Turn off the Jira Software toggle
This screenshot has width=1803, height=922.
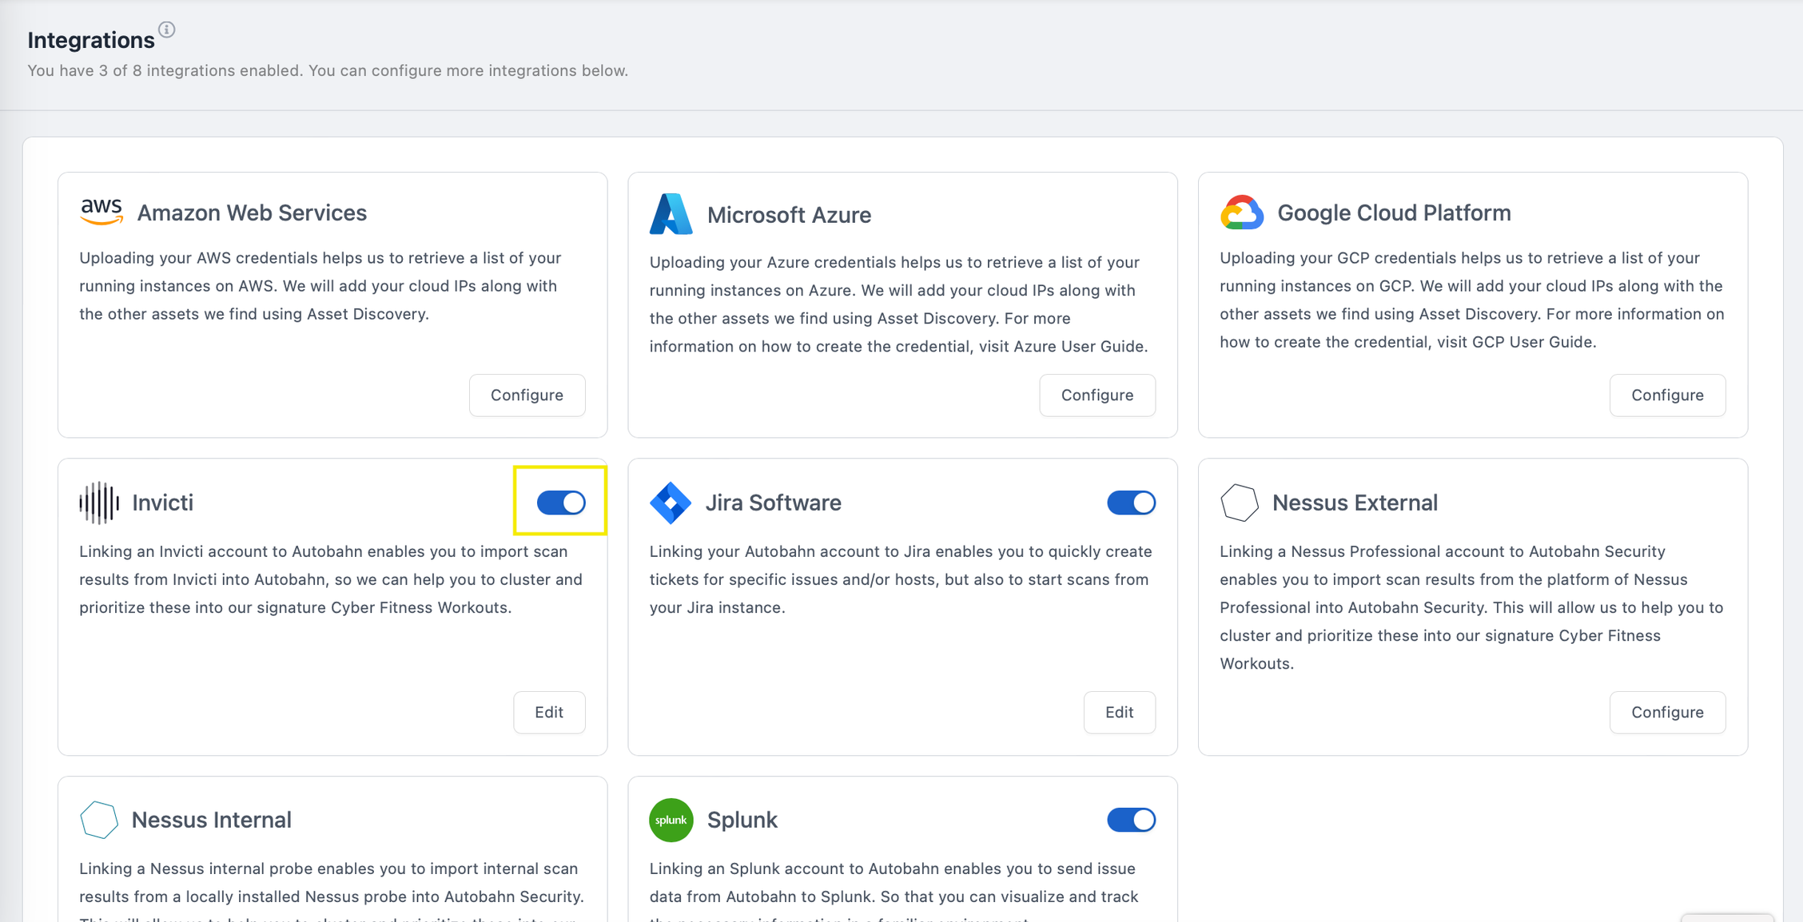[1131, 503]
